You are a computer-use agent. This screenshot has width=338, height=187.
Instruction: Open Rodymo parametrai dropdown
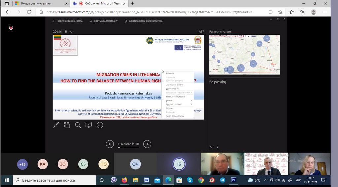[x=106, y=21]
